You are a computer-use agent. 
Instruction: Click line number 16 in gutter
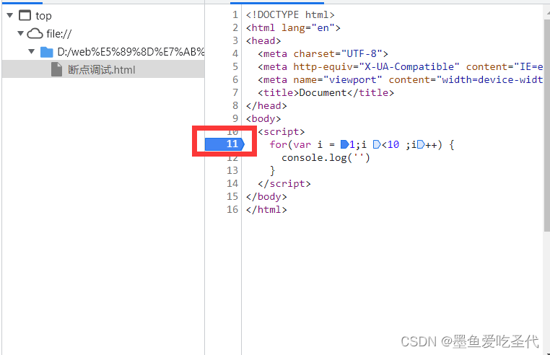(x=232, y=209)
